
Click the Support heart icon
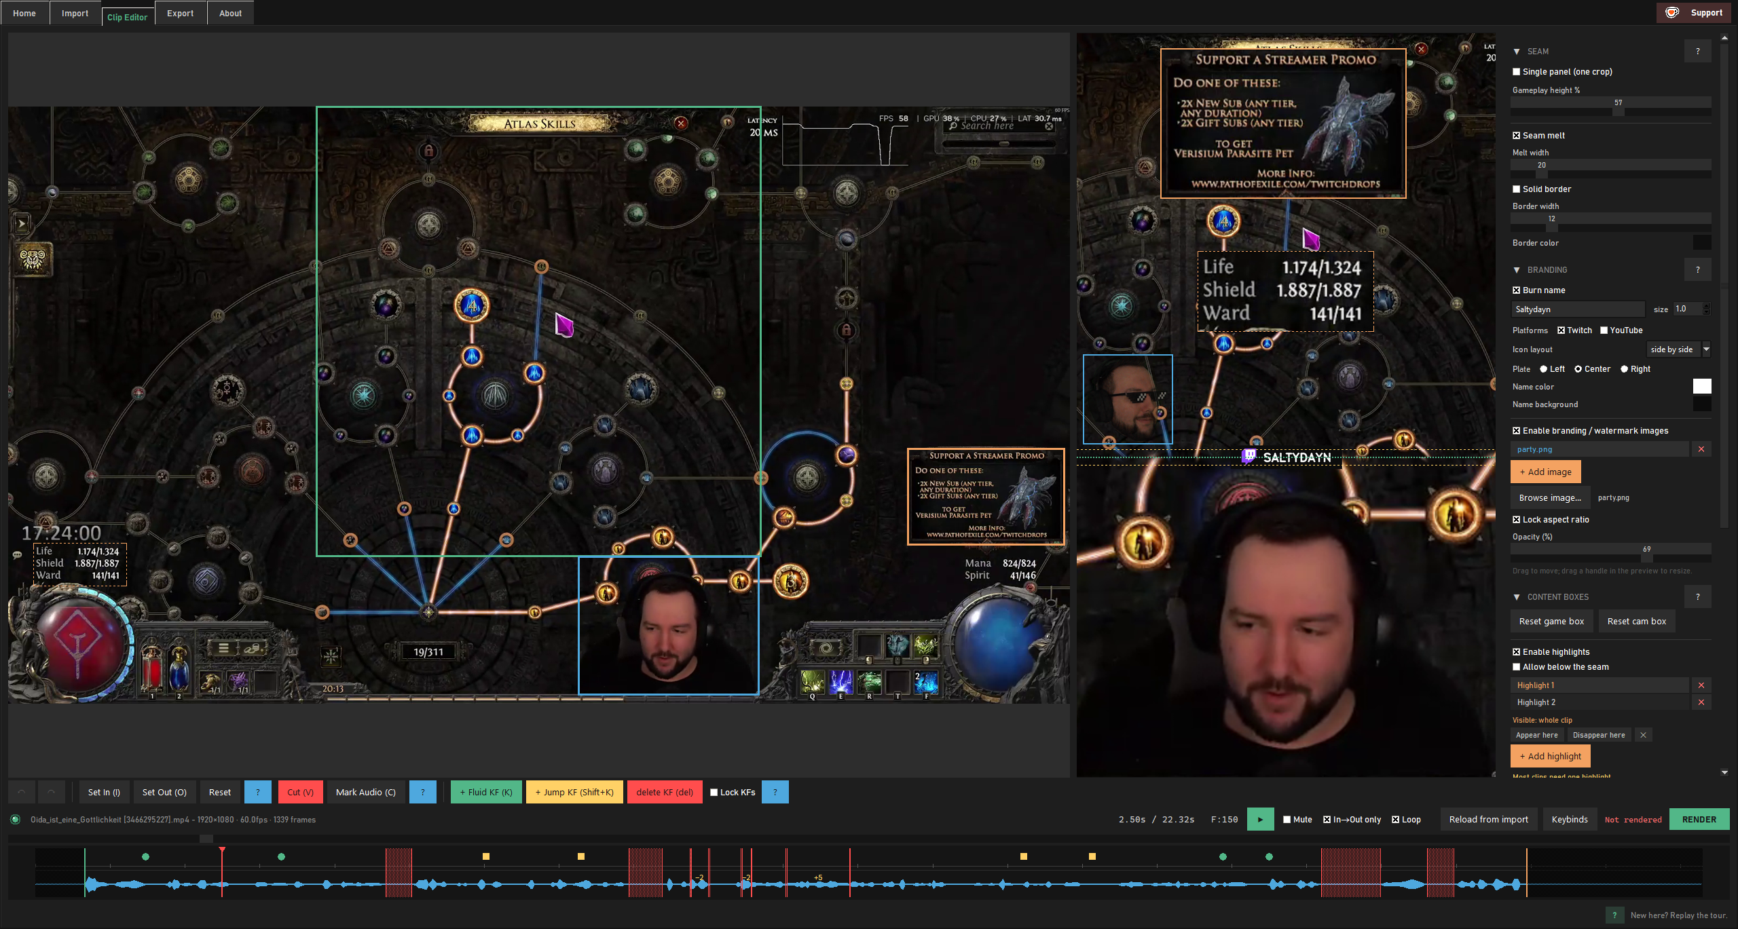[x=1671, y=13]
